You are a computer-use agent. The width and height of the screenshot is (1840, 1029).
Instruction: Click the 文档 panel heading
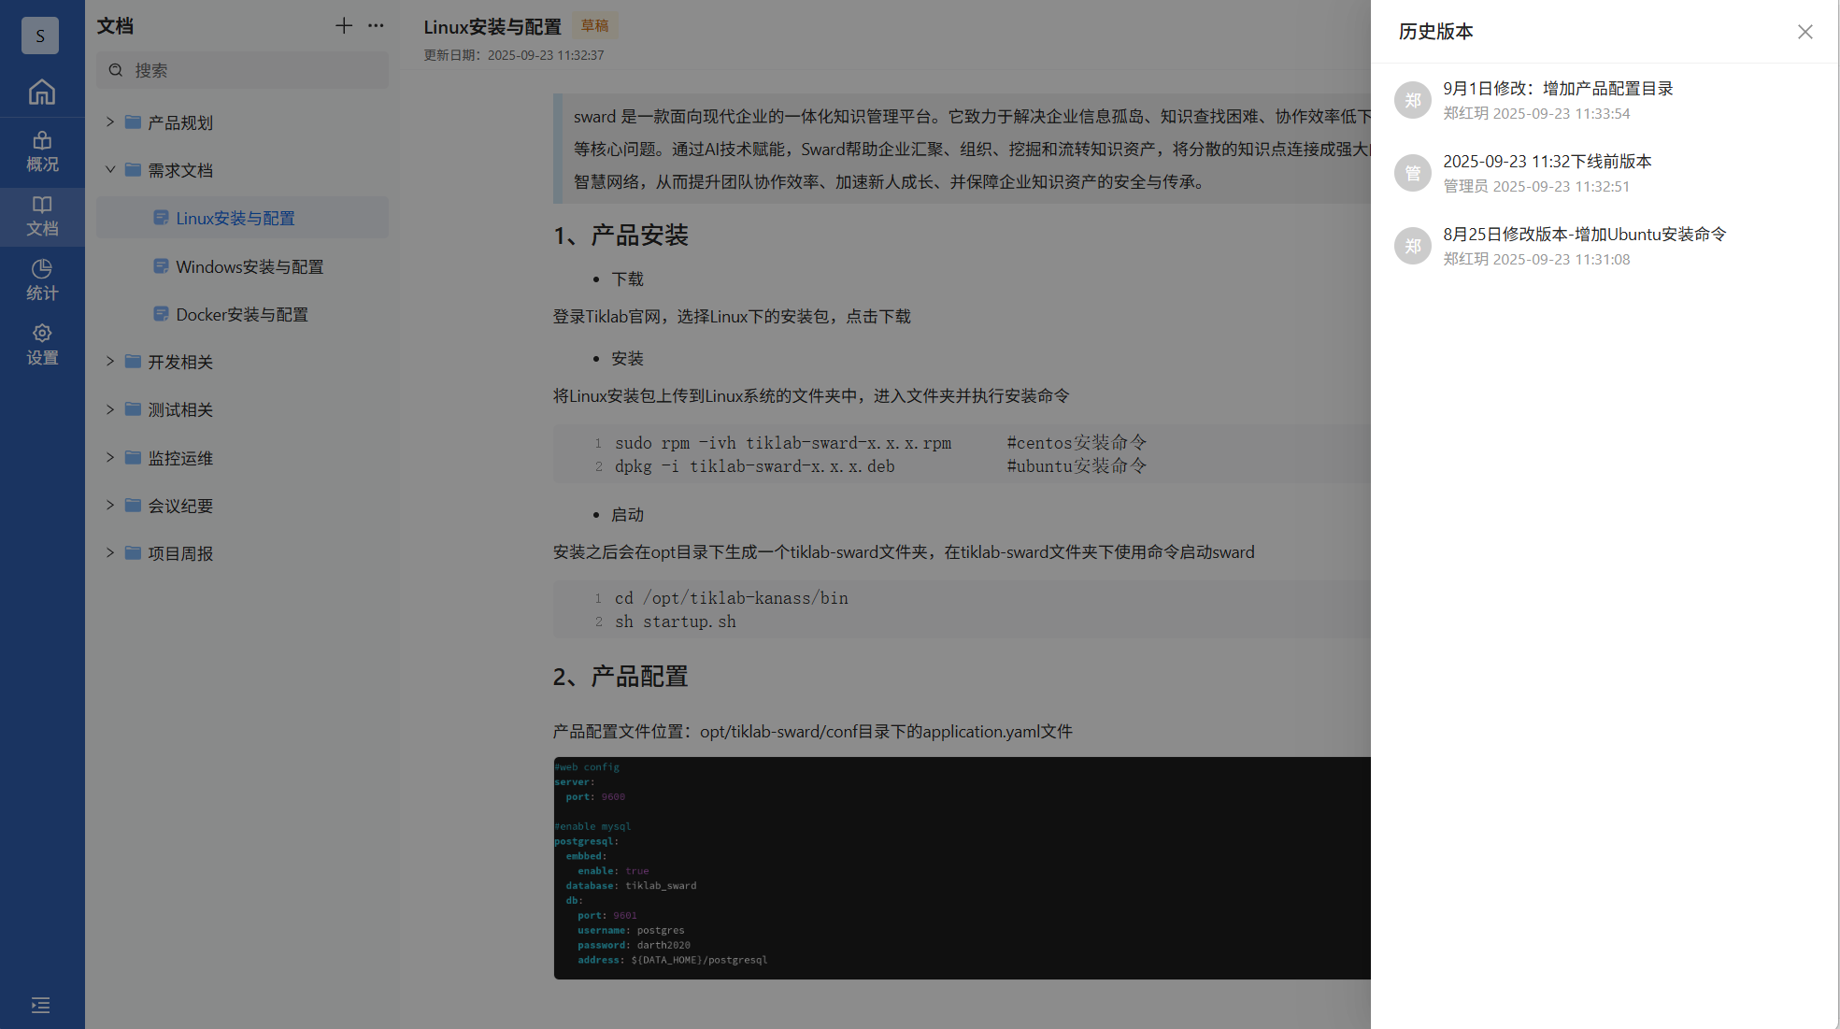(x=115, y=26)
